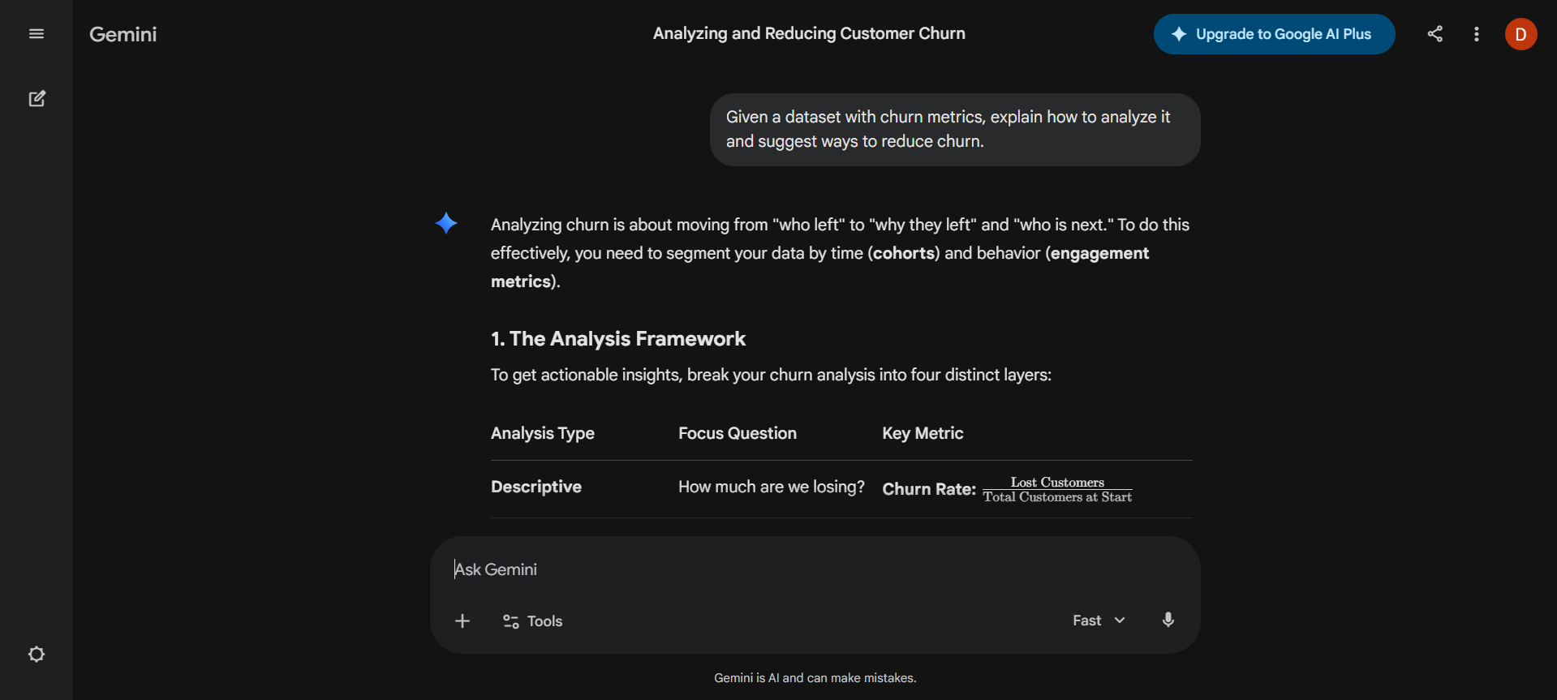Click Upgrade to Google AI Plus button
The image size is (1557, 700).
[1274, 34]
